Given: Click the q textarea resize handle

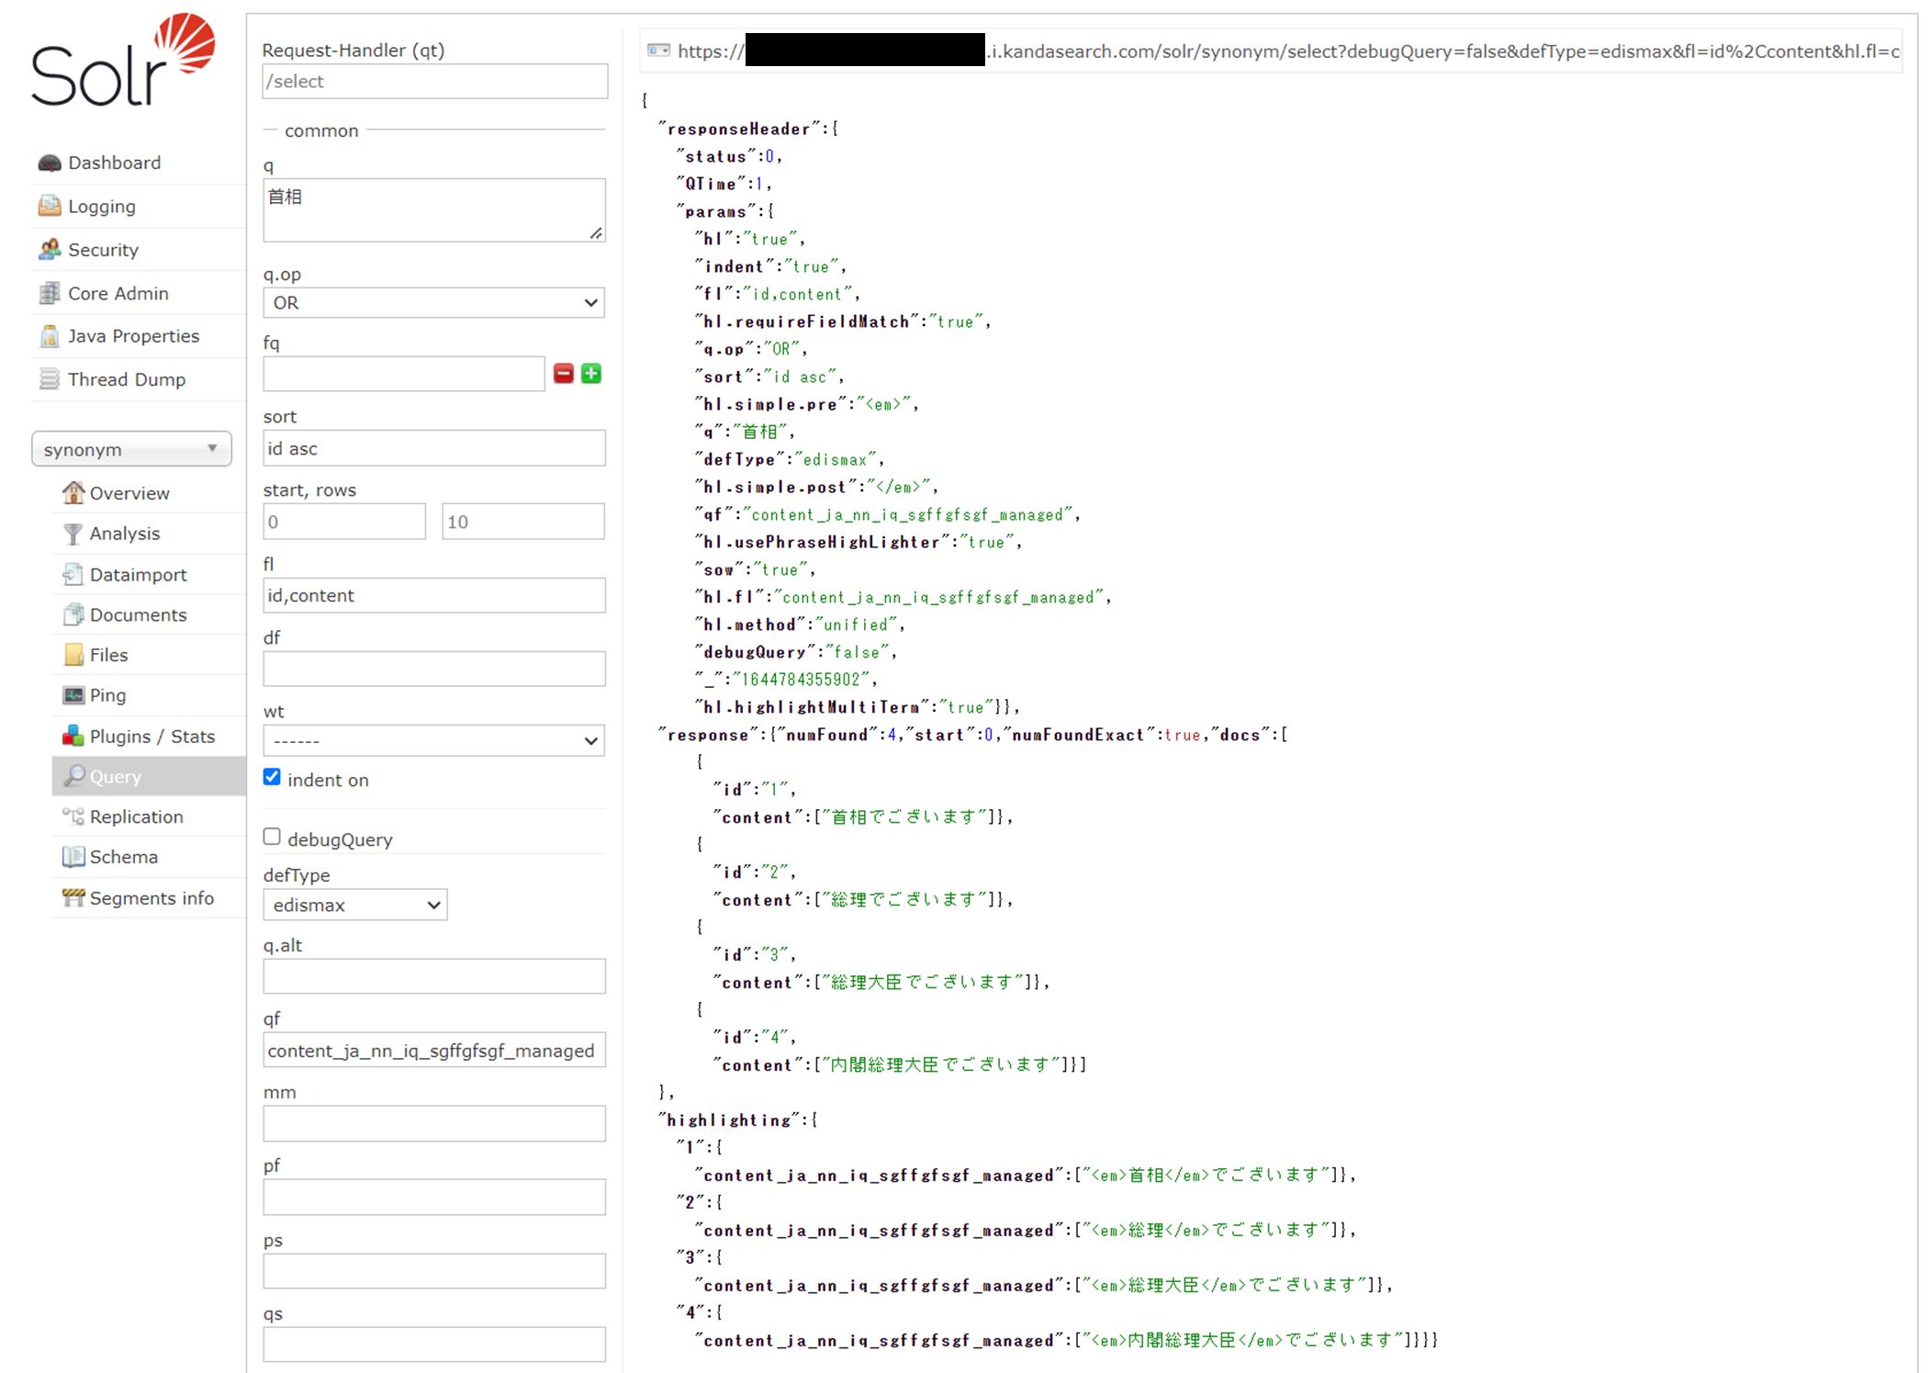Looking at the screenshot, I should (x=596, y=233).
